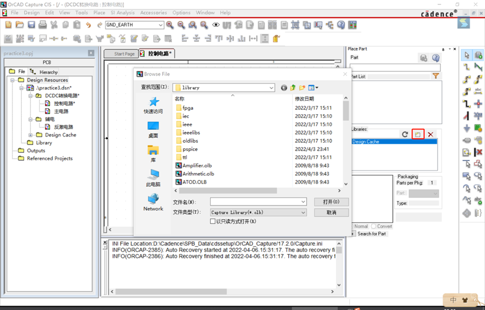Screen dimensions: 485x310
Task: Click the Add Library icon
Action: click(418, 134)
